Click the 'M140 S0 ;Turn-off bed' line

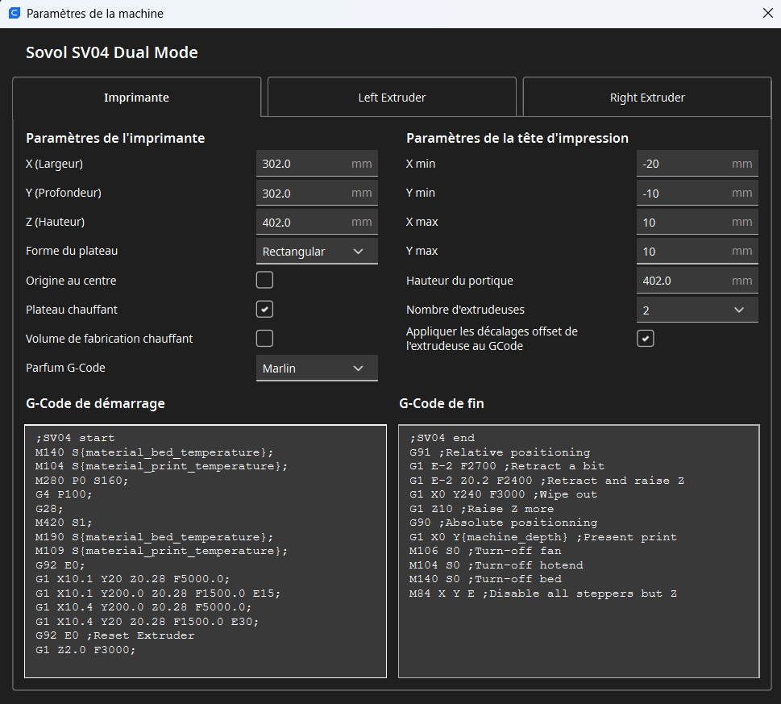click(x=485, y=579)
